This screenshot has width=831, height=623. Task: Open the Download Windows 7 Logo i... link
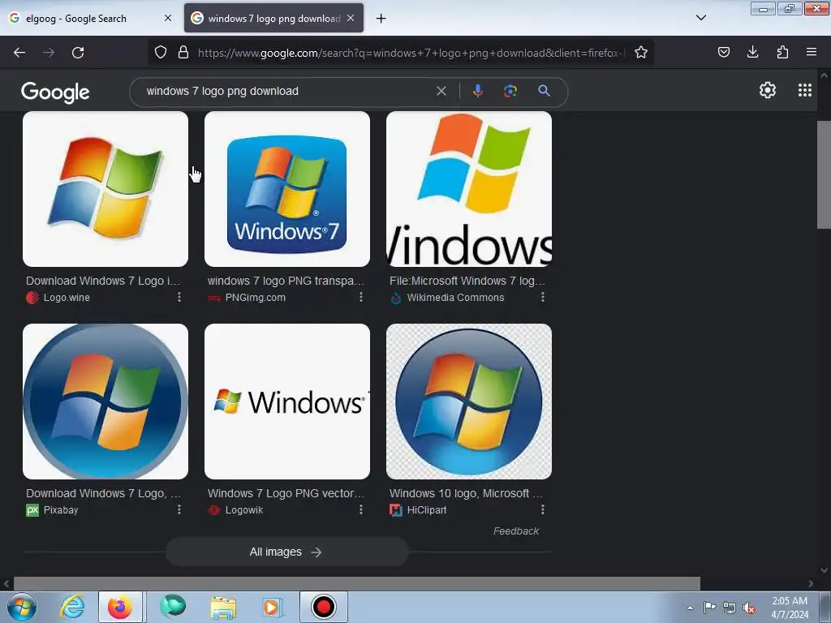103,281
